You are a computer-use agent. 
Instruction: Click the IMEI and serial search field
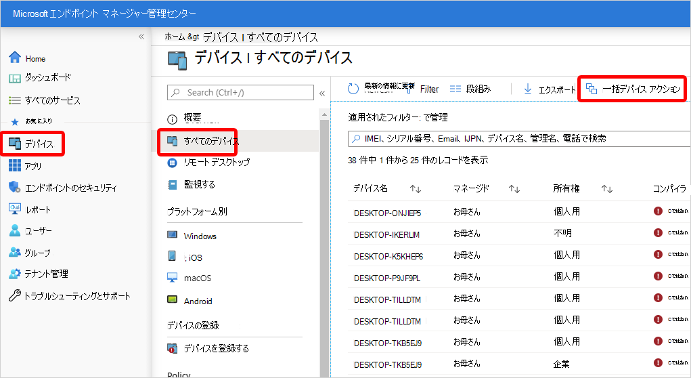[x=519, y=138]
